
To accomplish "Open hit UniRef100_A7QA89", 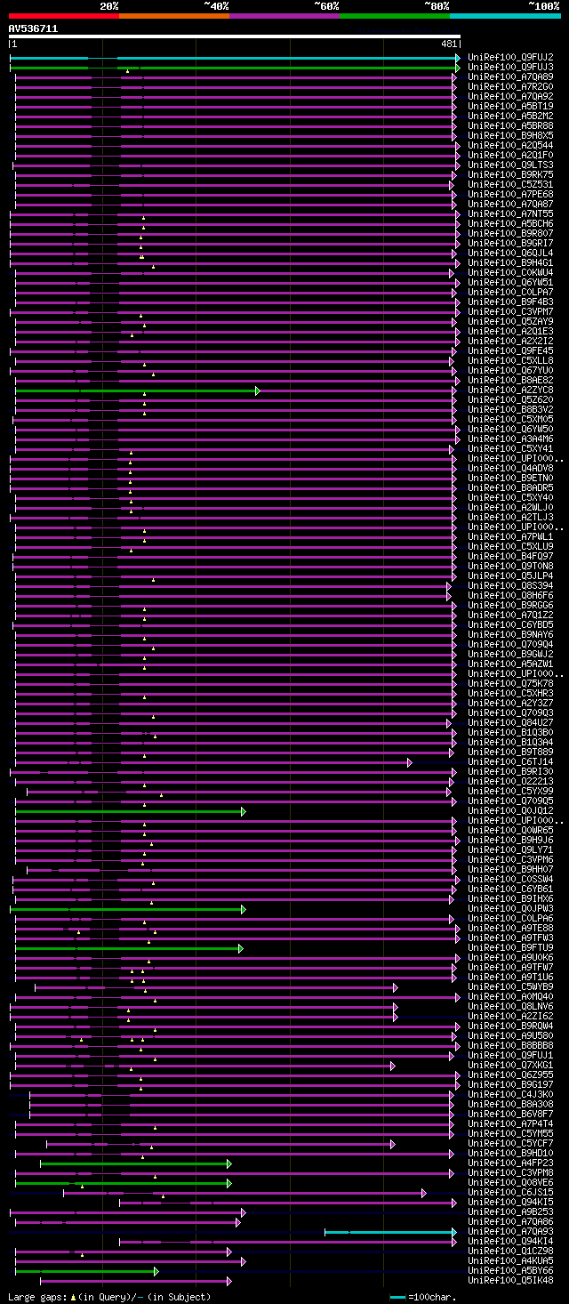I will pyautogui.click(x=511, y=76).
